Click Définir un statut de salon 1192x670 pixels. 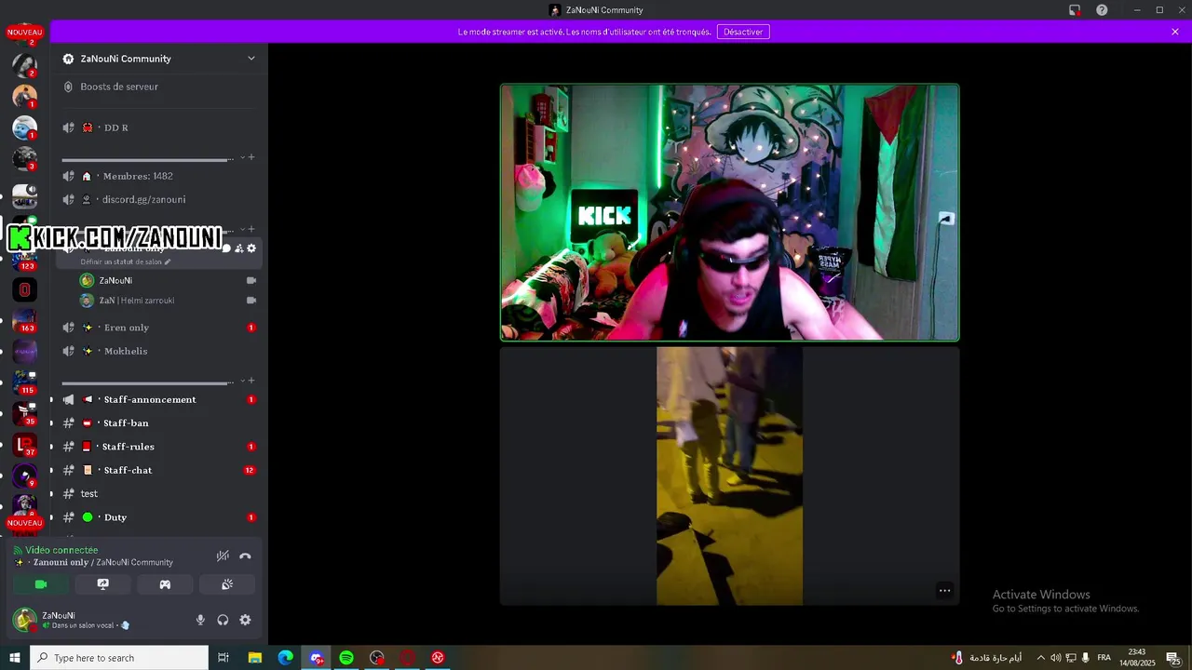coord(126,262)
